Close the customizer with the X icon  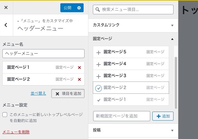point(6,7)
